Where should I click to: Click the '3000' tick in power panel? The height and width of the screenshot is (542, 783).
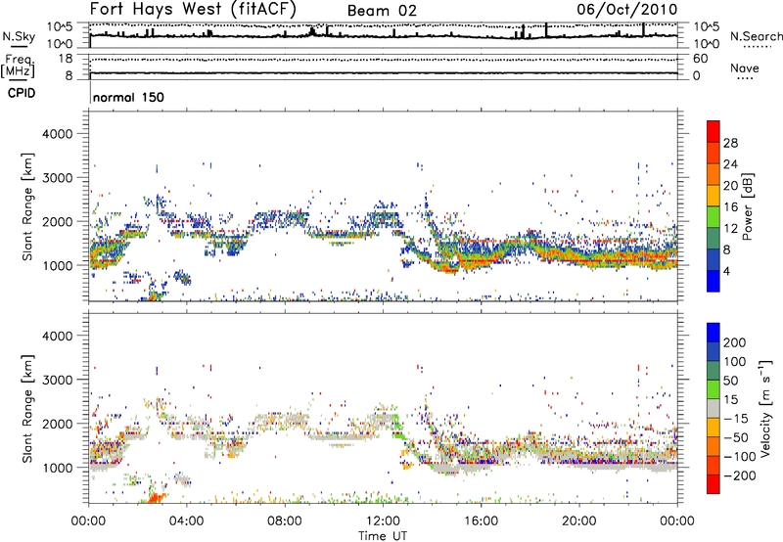pos(58,178)
